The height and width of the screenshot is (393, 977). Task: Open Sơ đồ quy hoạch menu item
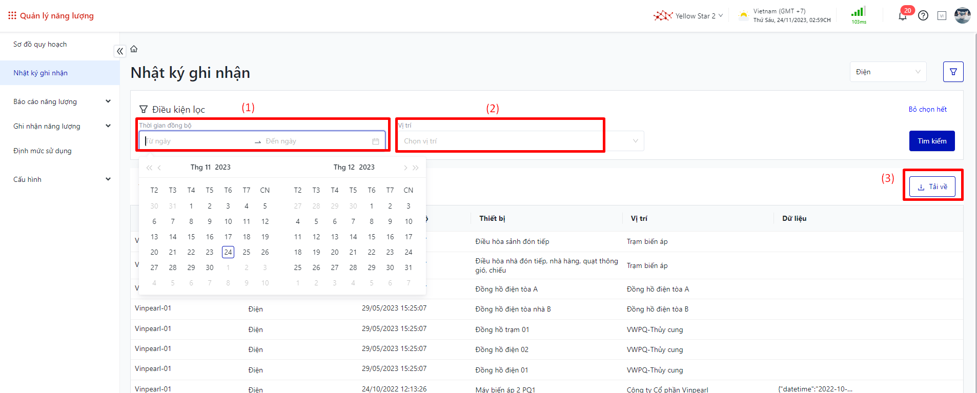(40, 45)
